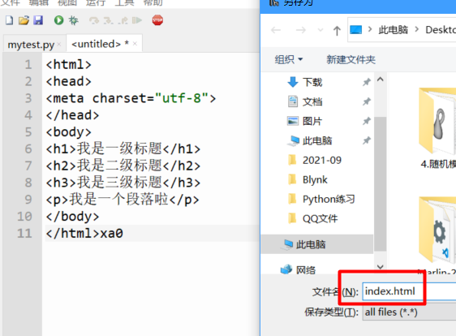Click 新建文件夹 button
Screen dimensions: 456x336
click(351, 59)
